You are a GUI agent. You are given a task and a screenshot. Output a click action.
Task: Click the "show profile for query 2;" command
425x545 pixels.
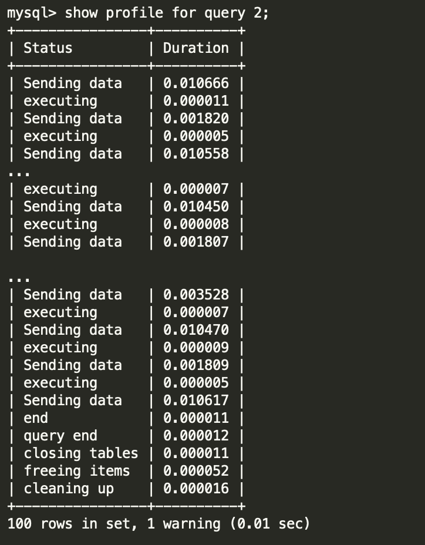(x=167, y=13)
